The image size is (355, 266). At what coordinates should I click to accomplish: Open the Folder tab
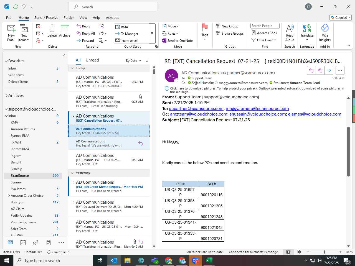pos(69,17)
